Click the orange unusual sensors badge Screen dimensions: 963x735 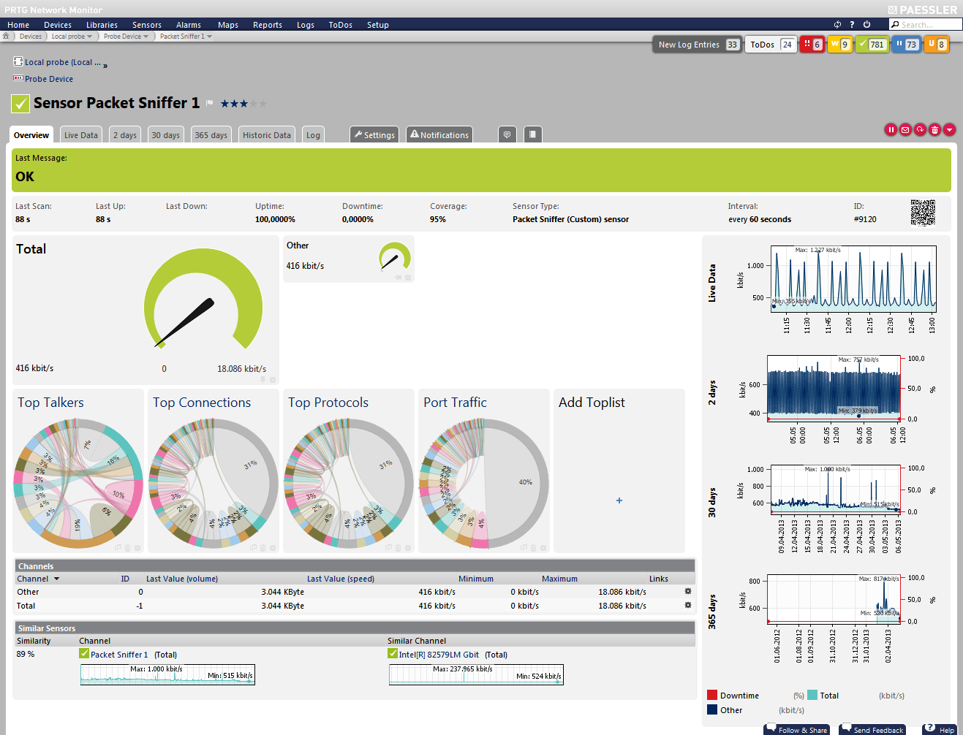936,45
